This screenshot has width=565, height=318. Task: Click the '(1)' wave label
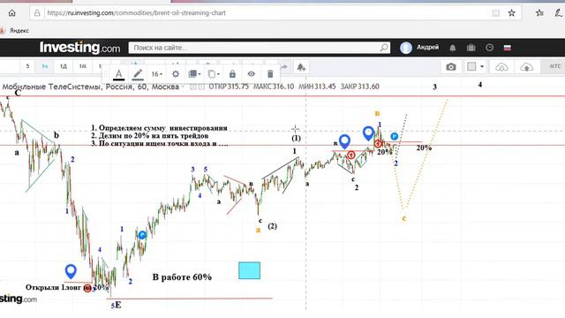pos(296,138)
